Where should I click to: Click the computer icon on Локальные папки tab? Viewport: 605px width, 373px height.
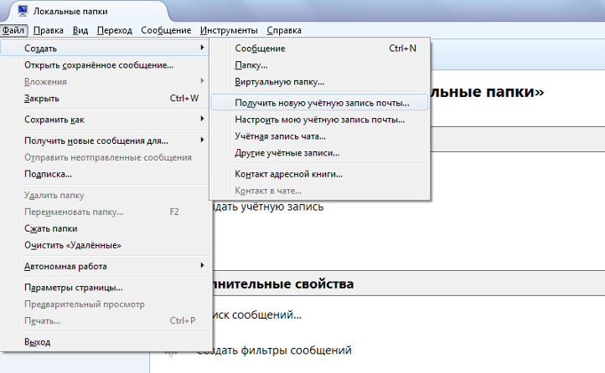click(x=23, y=11)
